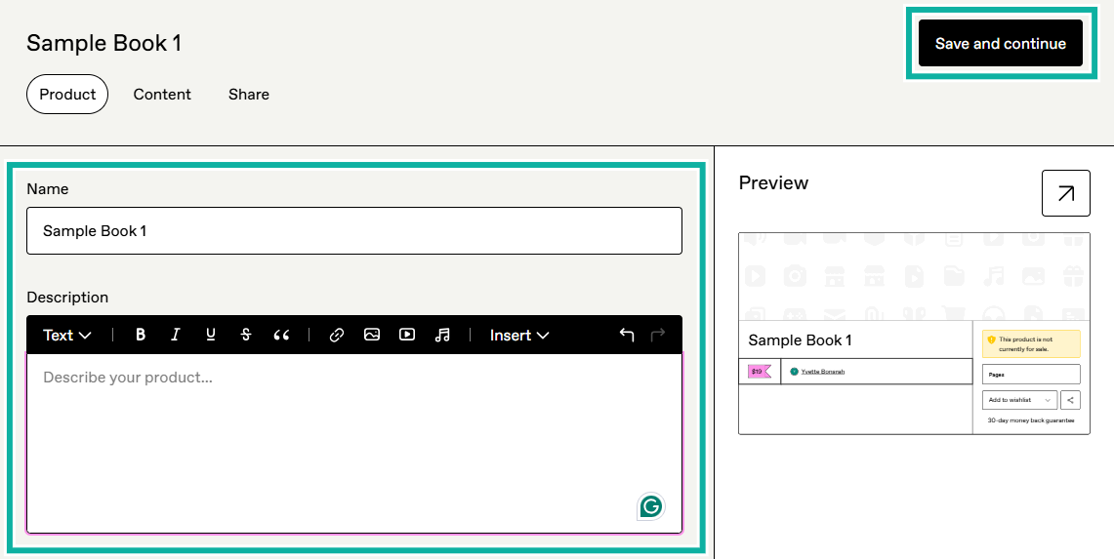Redo the last undone edit
Image resolution: width=1114 pixels, height=559 pixels.
click(658, 335)
